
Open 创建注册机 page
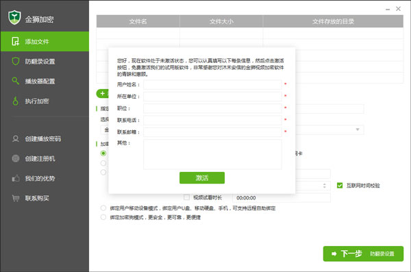click(45, 159)
